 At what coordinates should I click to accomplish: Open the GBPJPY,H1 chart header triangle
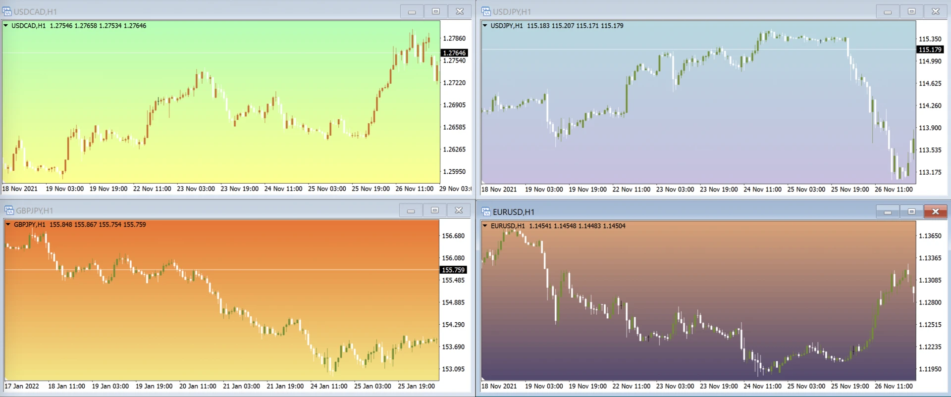[8, 225]
